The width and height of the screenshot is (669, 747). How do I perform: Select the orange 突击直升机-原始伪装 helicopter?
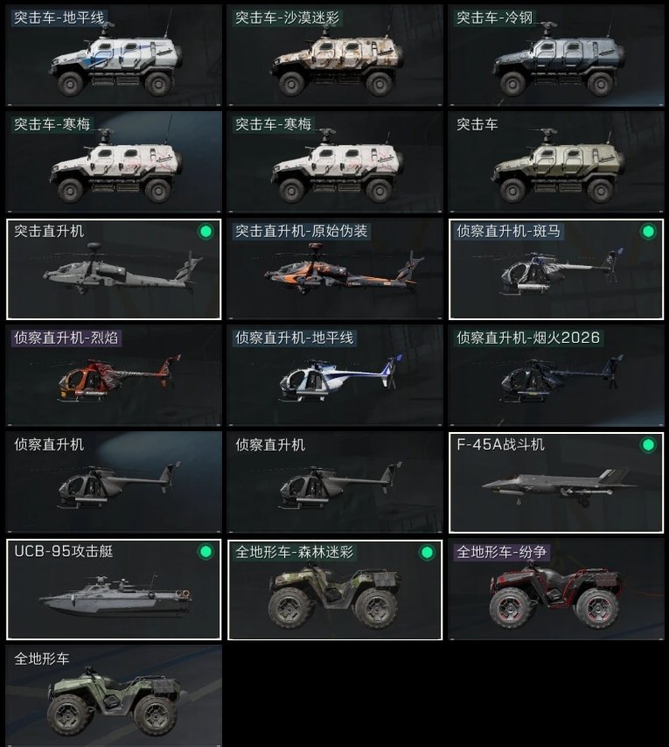(x=335, y=269)
